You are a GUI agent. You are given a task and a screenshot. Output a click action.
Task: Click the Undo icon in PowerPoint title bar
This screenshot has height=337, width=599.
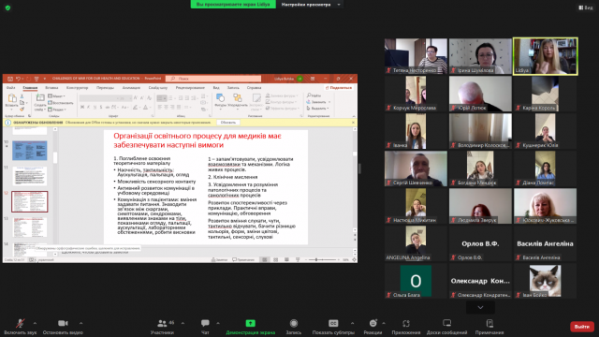[x=18, y=79]
